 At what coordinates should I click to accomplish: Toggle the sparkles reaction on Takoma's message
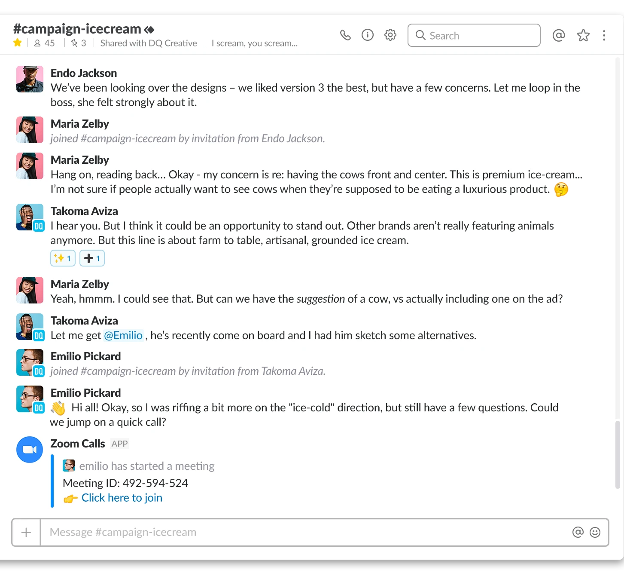(63, 258)
